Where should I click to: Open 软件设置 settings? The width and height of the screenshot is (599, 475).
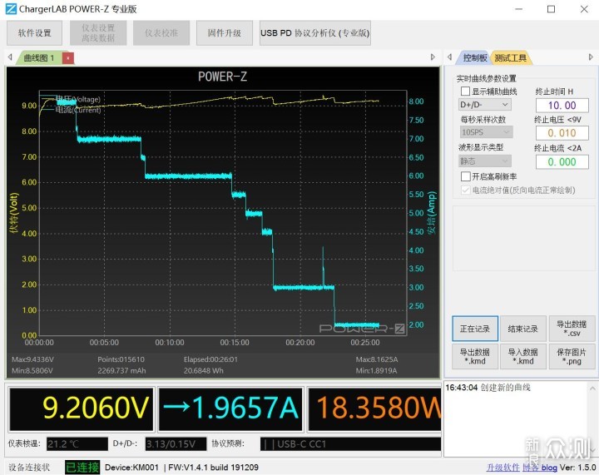[34, 32]
